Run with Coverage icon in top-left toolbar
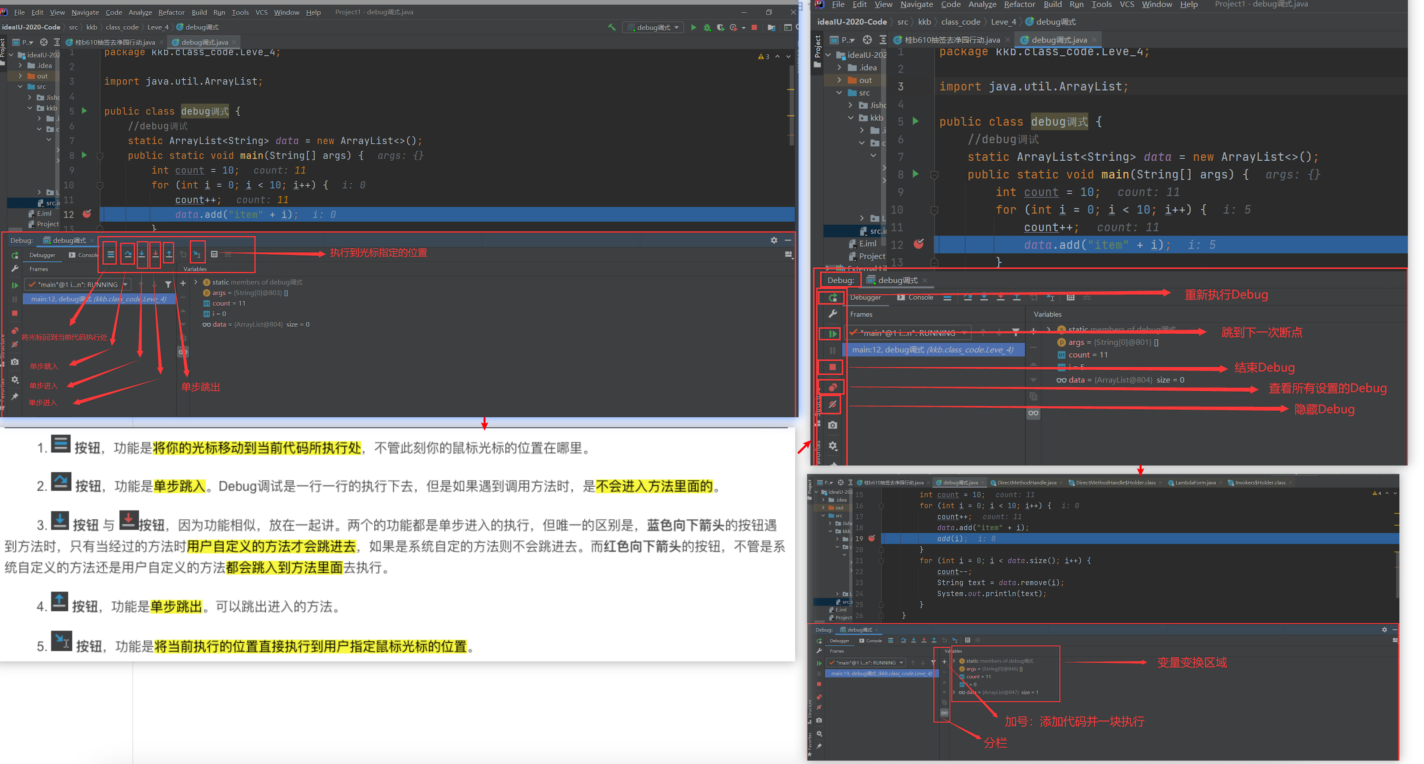 720,27
